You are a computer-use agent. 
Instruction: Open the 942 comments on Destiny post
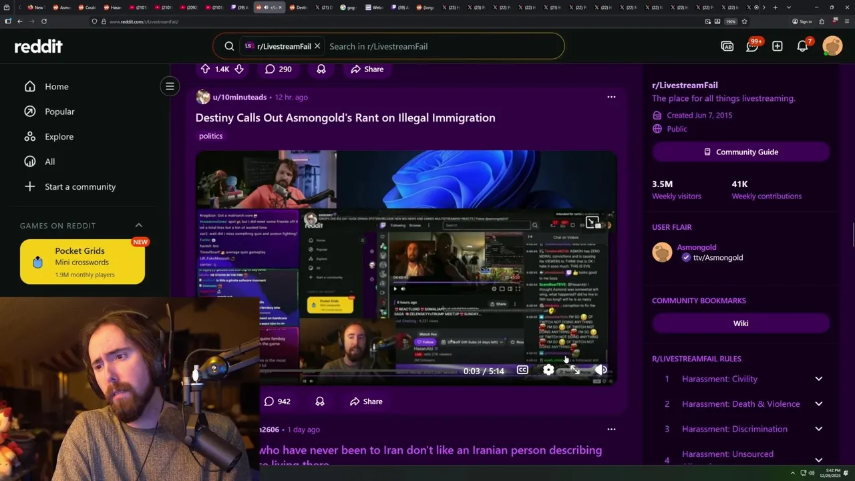pos(277,402)
